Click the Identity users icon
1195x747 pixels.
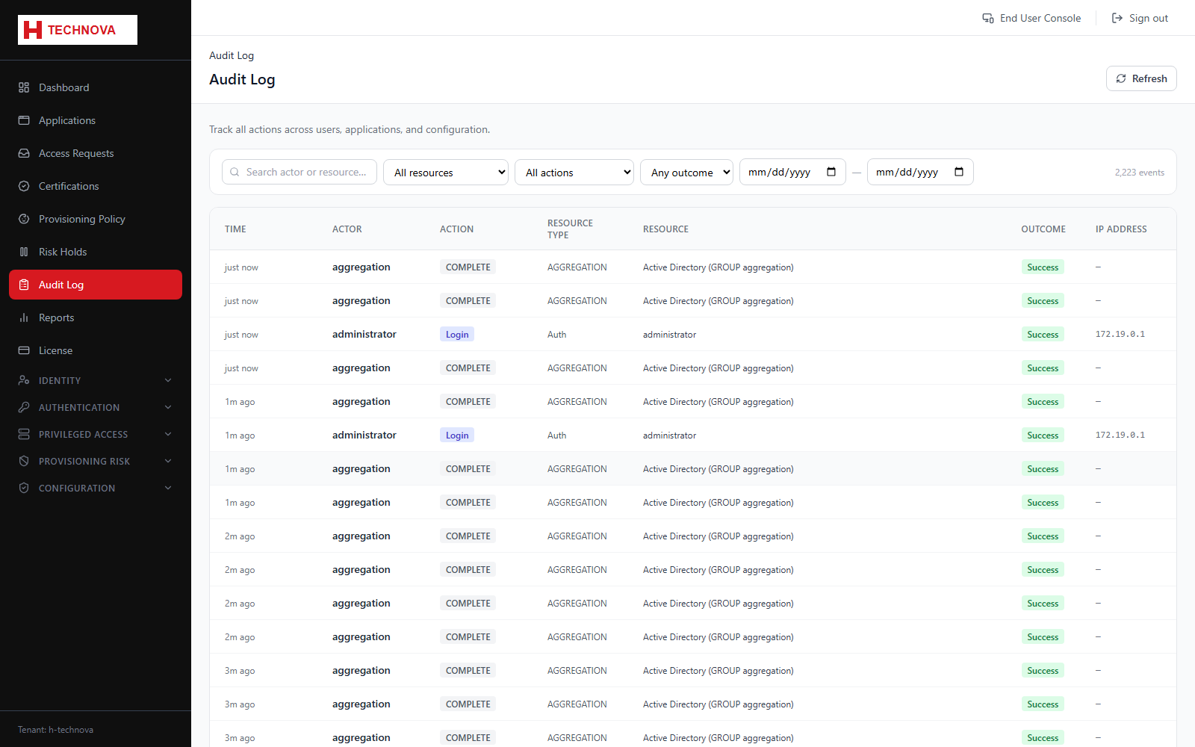[x=24, y=380]
